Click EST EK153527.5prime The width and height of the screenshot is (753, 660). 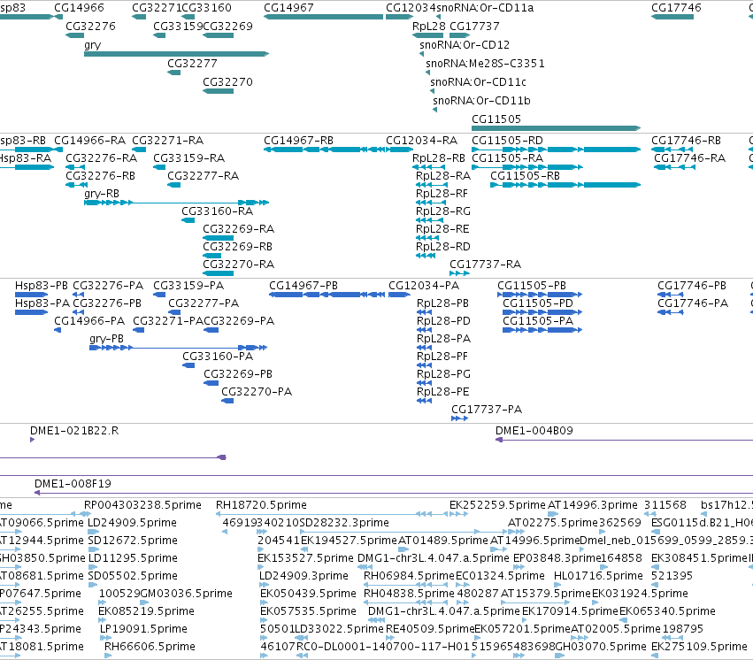coord(305,558)
